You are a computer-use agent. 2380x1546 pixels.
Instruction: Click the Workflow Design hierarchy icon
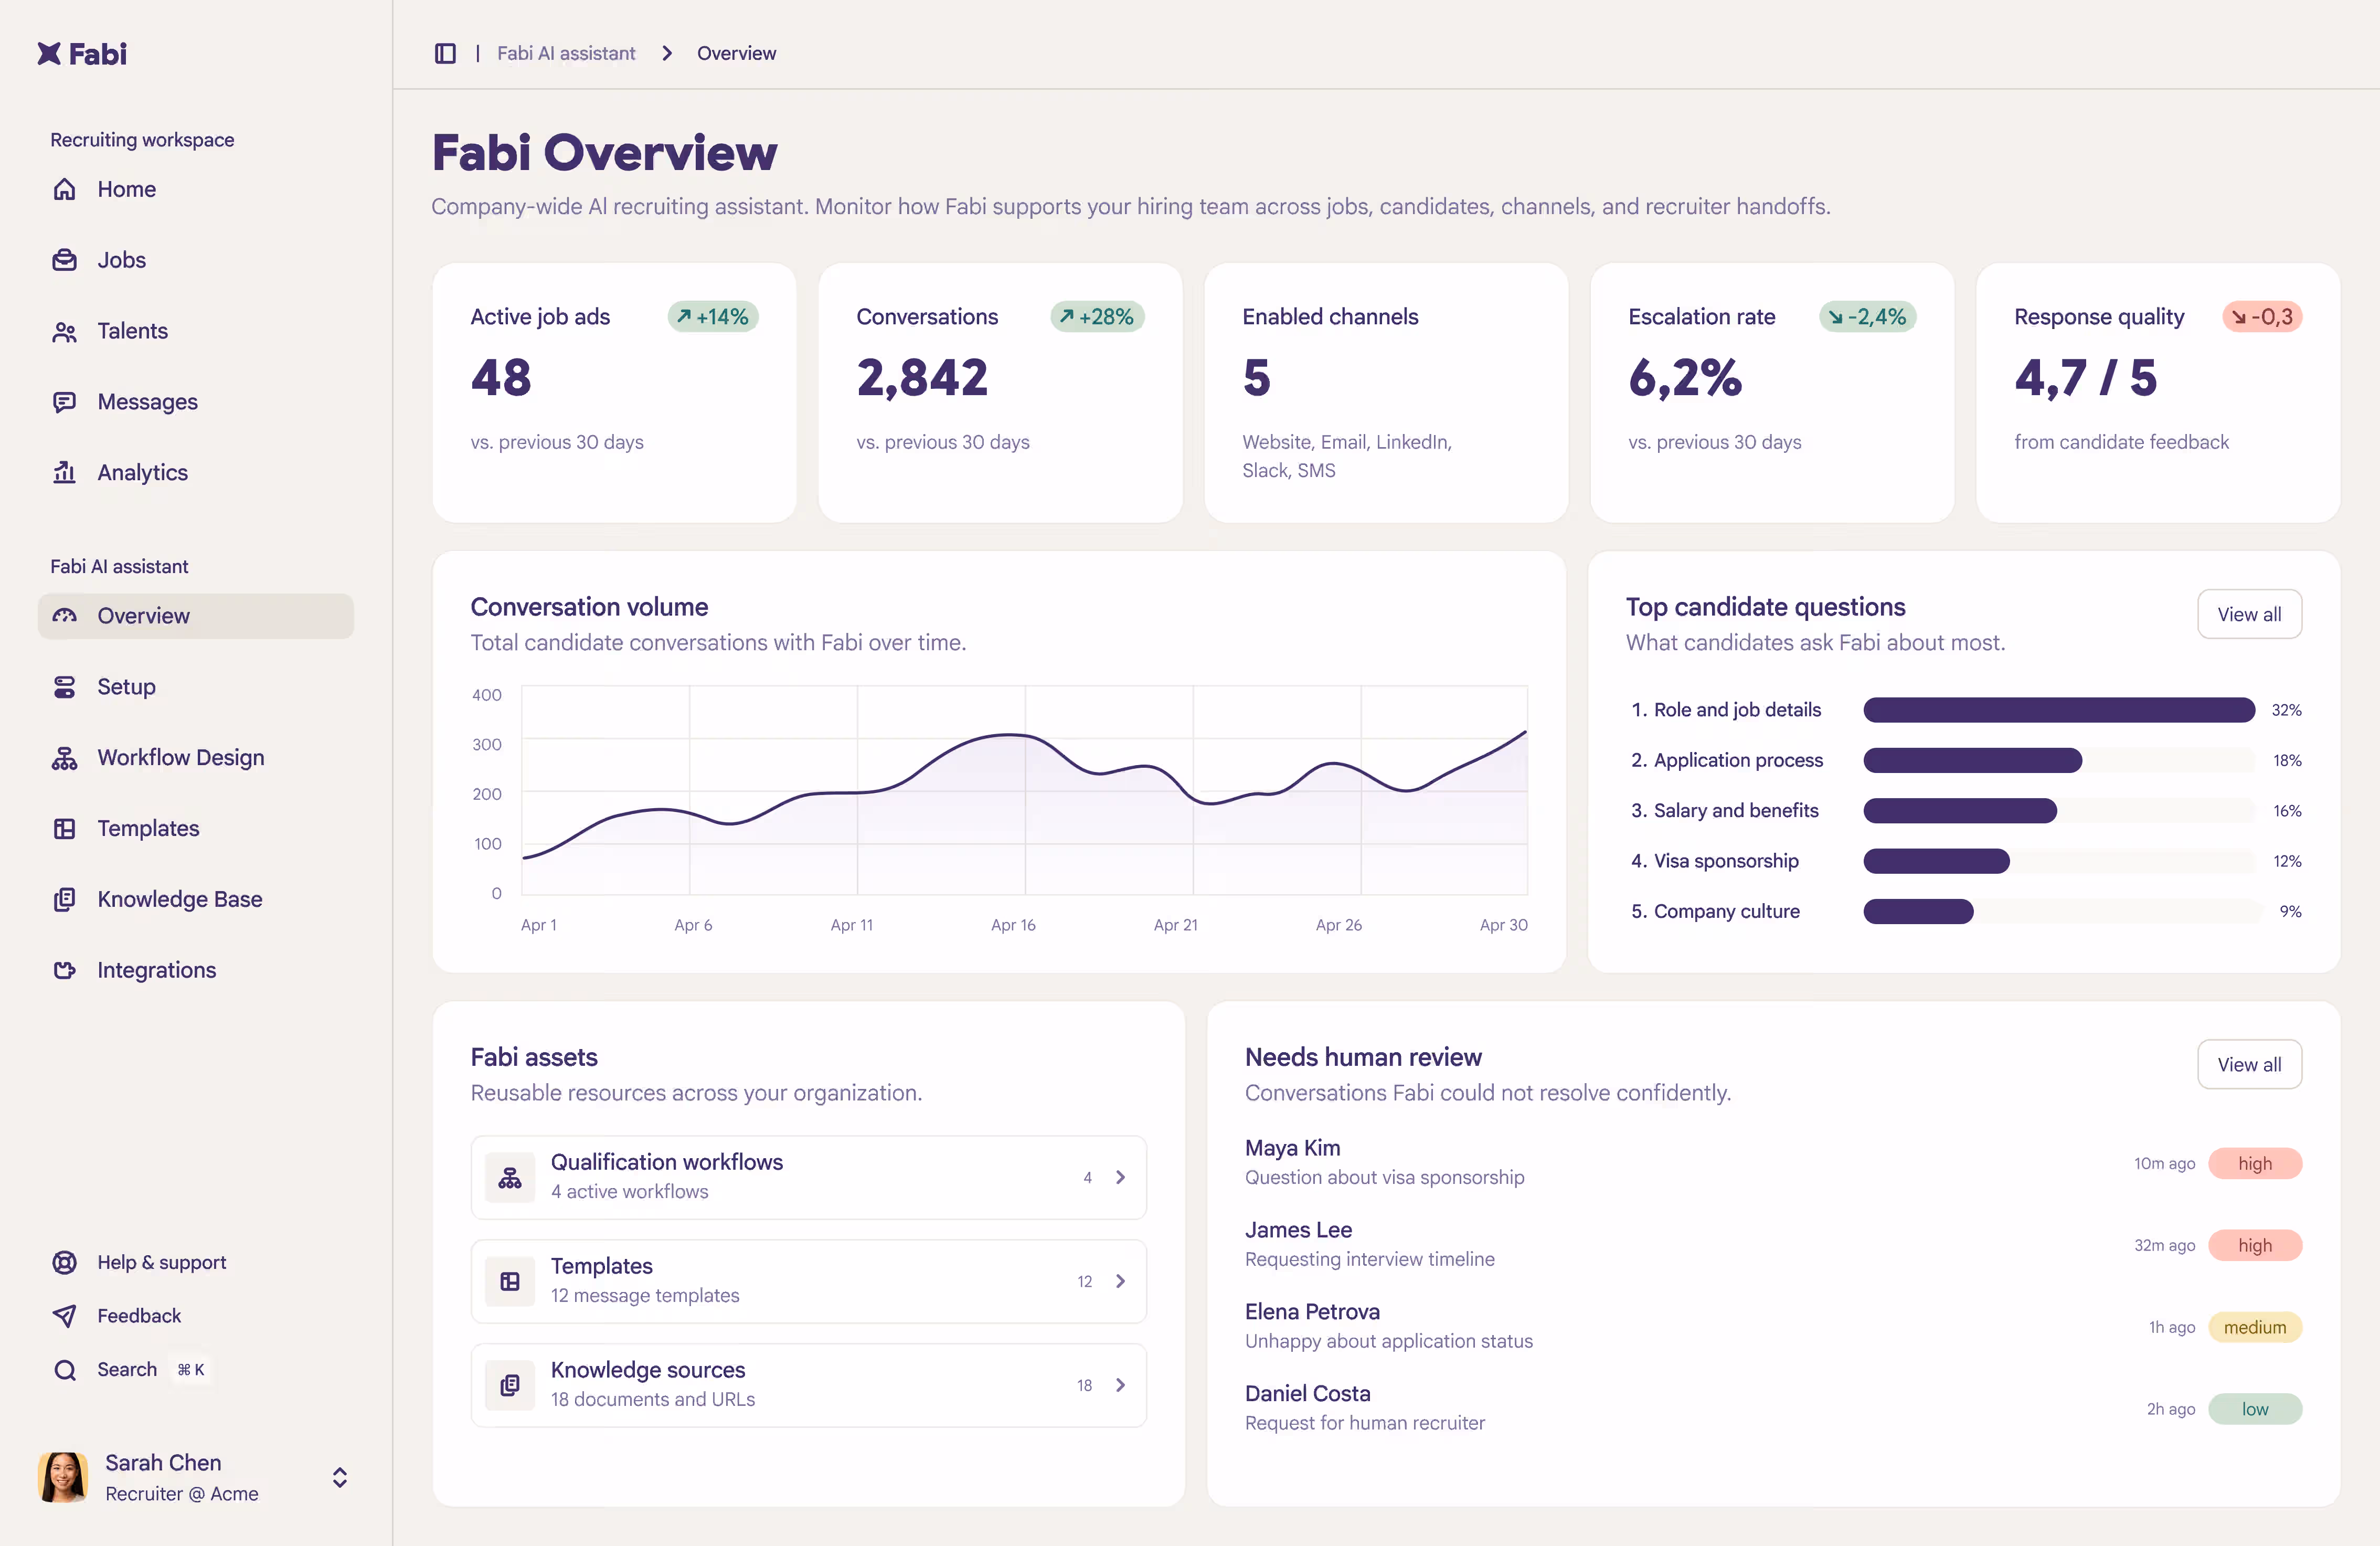pyautogui.click(x=65, y=758)
